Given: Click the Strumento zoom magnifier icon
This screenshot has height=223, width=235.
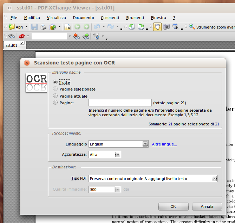Looking at the screenshot, I should [x=192, y=27].
